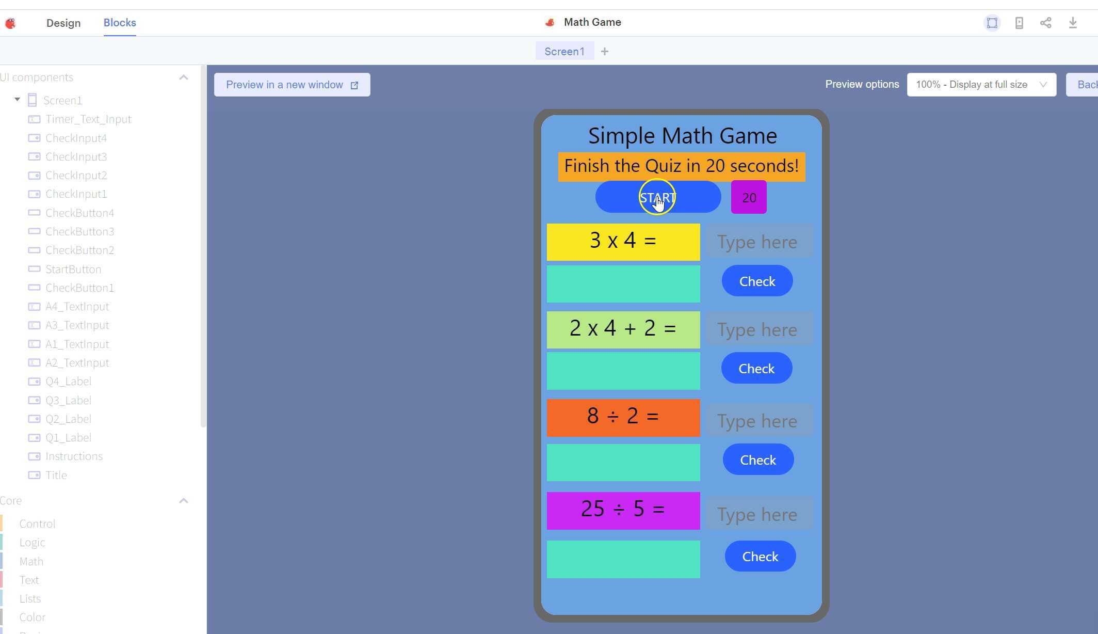Collapse the Core blocks section
This screenshot has height=634, width=1098.
coord(183,501)
